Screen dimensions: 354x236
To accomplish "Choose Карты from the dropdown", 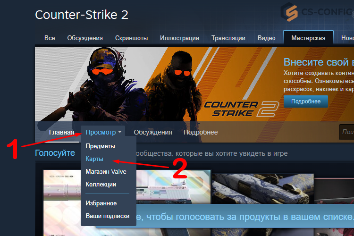I will 94,159.
